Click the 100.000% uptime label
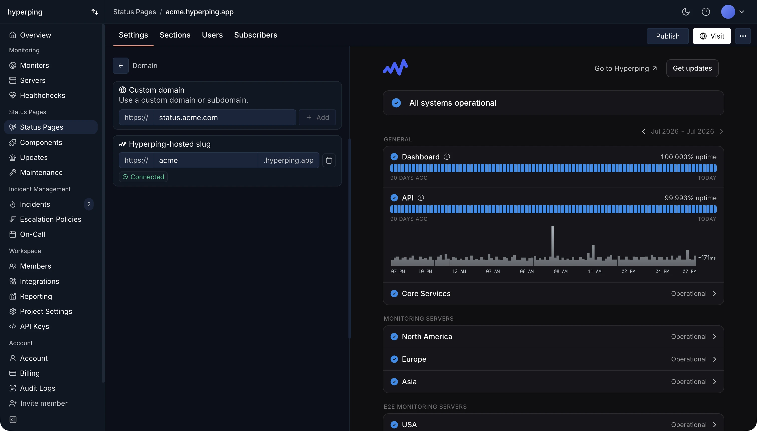 (x=688, y=157)
